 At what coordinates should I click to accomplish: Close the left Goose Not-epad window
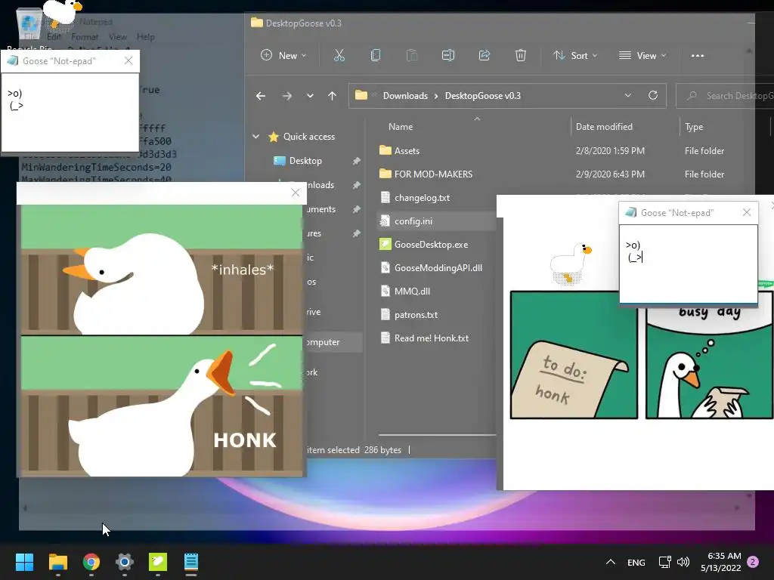click(128, 60)
